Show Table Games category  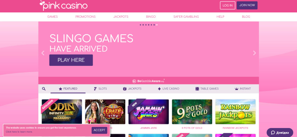[207, 89]
